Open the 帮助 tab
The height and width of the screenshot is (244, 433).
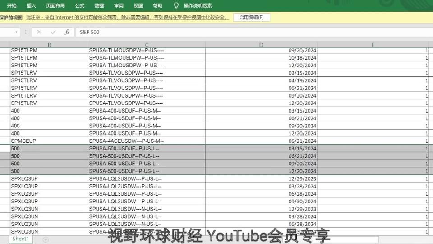tap(158, 5)
